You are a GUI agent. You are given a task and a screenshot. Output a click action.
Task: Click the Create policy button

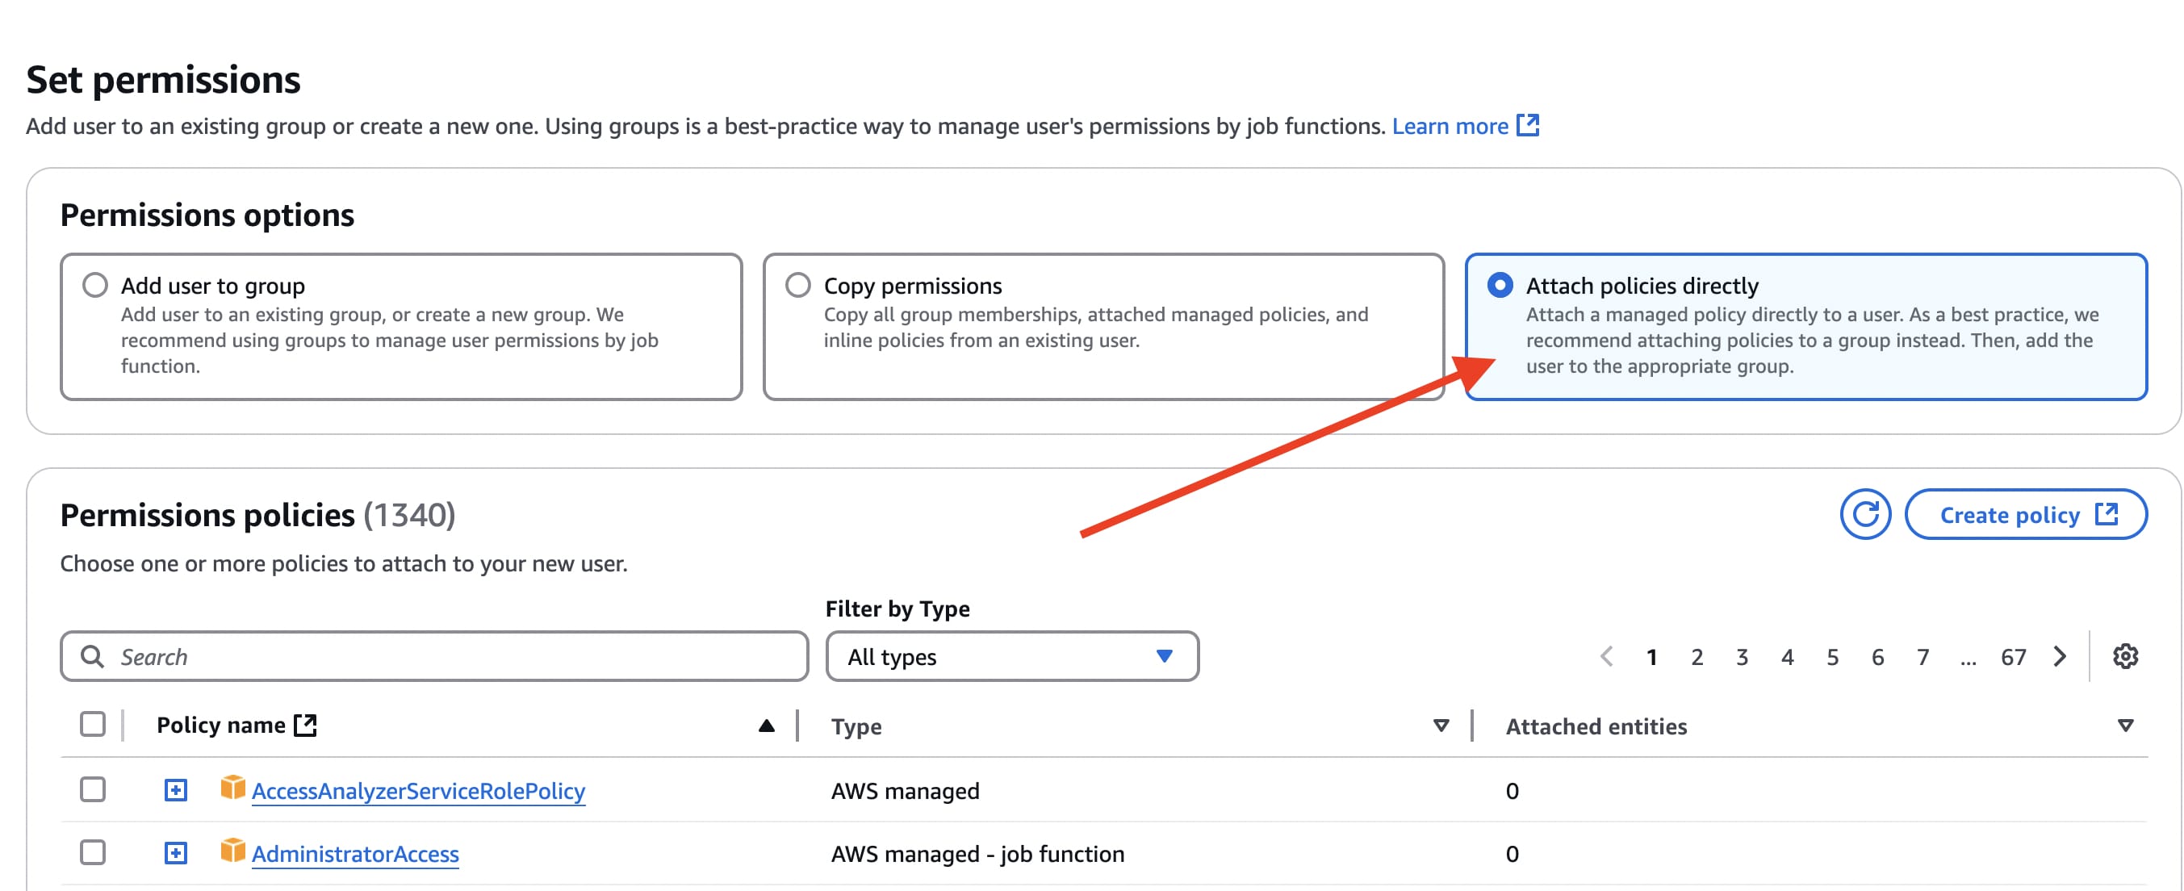[2026, 514]
